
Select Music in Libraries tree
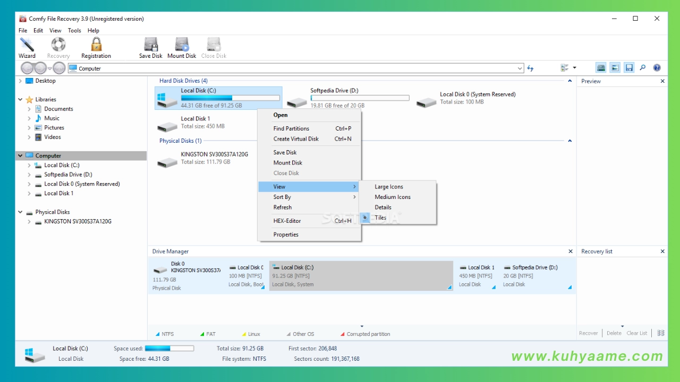(52, 118)
